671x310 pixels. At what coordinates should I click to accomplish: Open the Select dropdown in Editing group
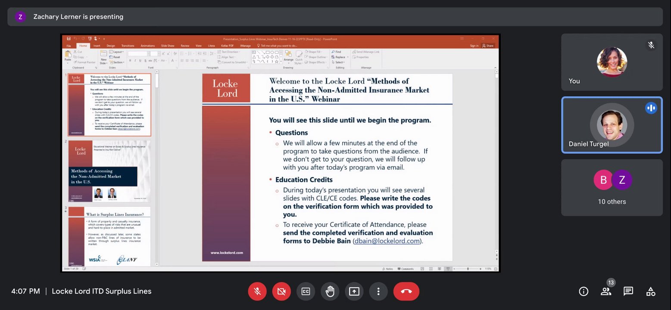[337, 62]
